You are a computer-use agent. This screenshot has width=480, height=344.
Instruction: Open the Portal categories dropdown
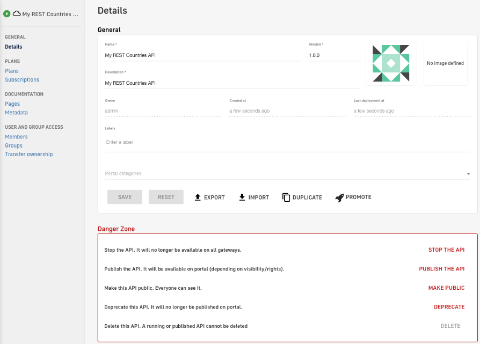(468, 173)
